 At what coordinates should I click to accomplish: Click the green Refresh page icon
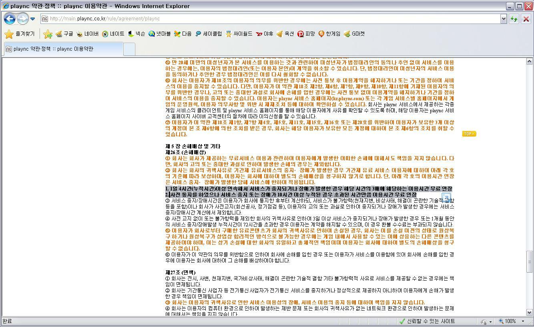coord(514,19)
